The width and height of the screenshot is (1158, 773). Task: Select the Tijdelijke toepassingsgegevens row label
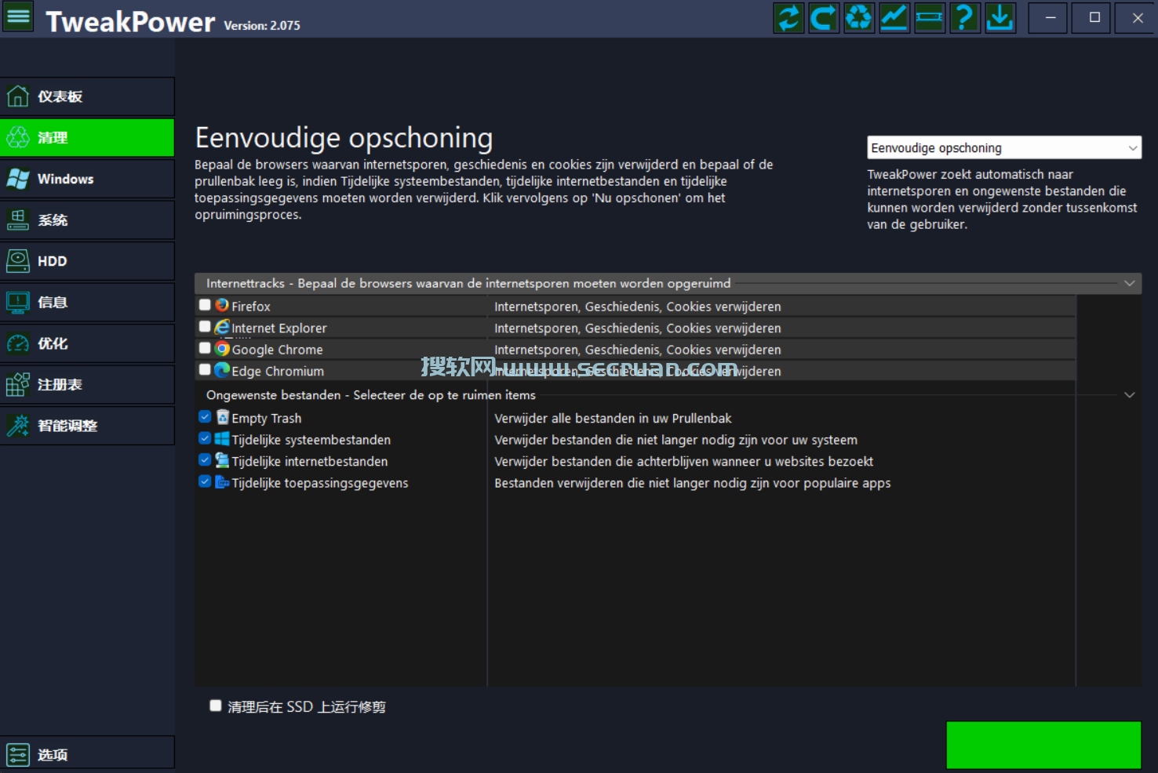coord(320,483)
